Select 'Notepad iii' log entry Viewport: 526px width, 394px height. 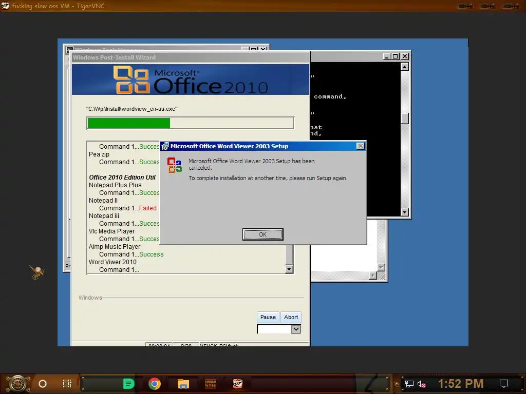click(104, 216)
